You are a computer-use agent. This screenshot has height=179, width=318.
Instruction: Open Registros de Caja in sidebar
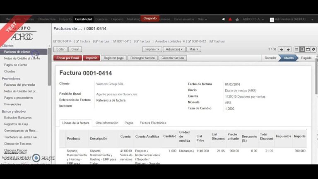16,124
